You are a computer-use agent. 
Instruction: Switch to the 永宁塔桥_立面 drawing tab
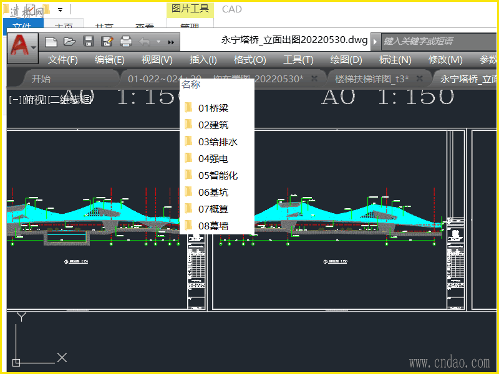[x=468, y=79]
